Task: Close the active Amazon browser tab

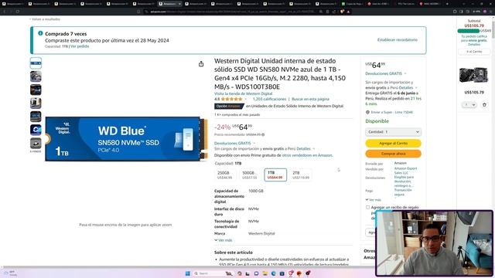Action: point(179,4)
